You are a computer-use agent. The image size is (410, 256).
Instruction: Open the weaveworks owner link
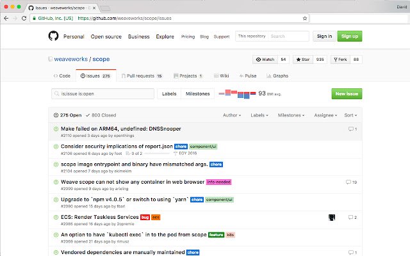71,59
